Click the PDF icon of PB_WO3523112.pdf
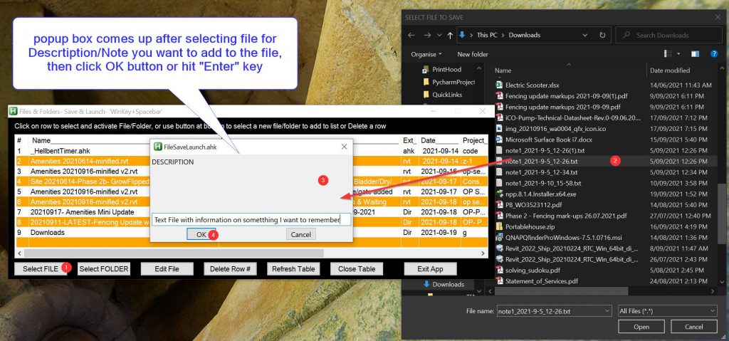This screenshot has width=729, height=341. click(499, 205)
